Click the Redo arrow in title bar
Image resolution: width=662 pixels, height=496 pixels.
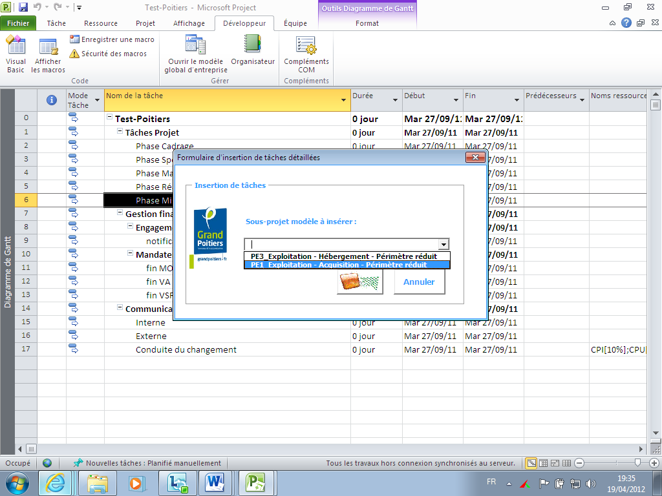58,7
